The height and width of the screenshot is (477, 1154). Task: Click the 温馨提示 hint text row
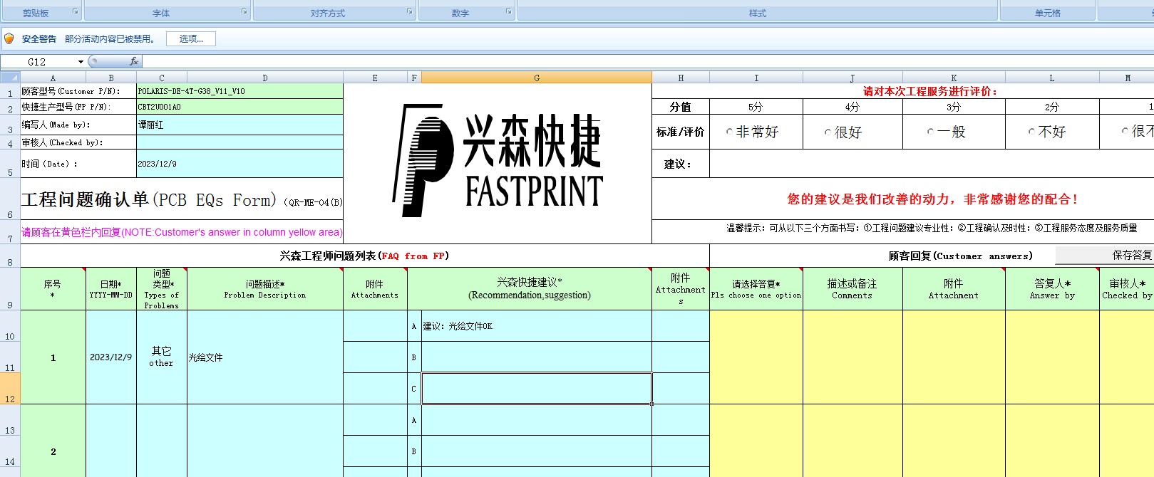pyautogui.click(x=932, y=228)
